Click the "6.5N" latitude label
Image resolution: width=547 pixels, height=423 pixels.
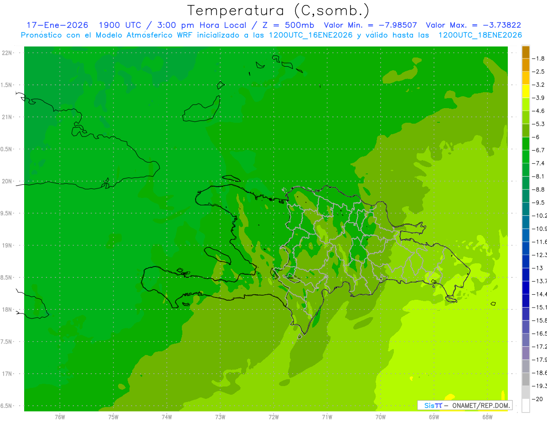pyautogui.click(x=7, y=406)
